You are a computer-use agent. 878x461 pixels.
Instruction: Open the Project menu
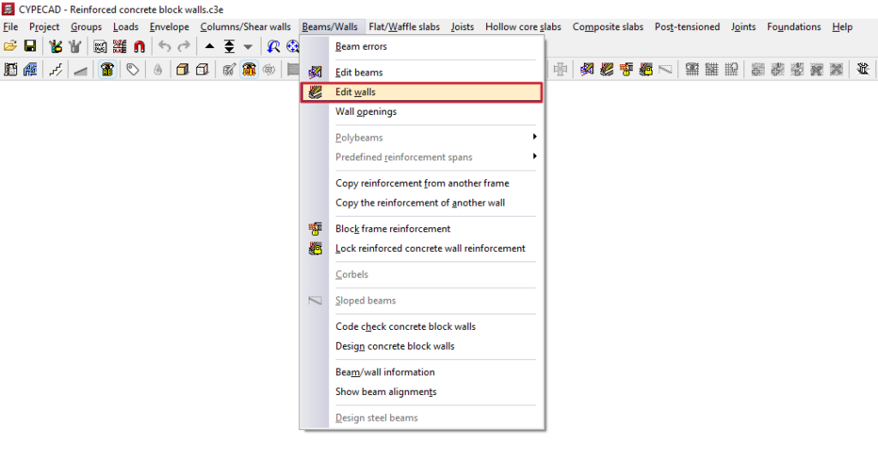45,27
